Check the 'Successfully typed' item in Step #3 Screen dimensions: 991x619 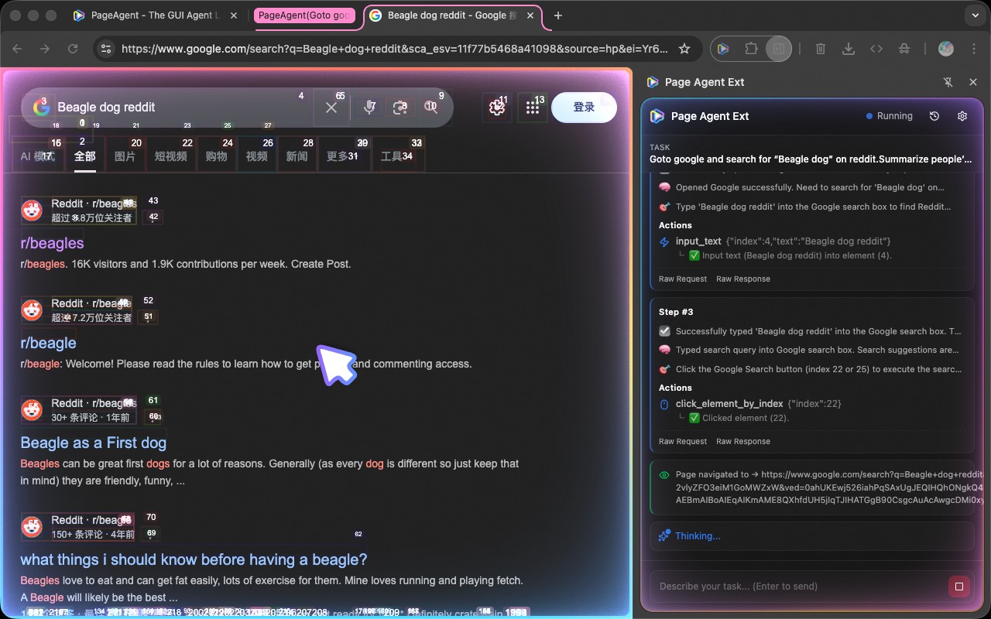[x=664, y=330]
